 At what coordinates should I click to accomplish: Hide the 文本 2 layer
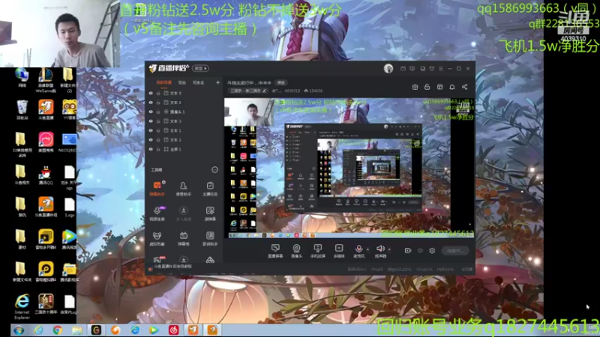coord(151,140)
